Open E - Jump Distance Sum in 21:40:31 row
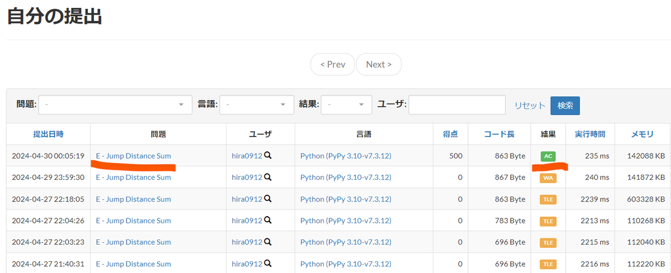Image resolution: width=671 pixels, height=273 pixels. pyautogui.click(x=134, y=264)
